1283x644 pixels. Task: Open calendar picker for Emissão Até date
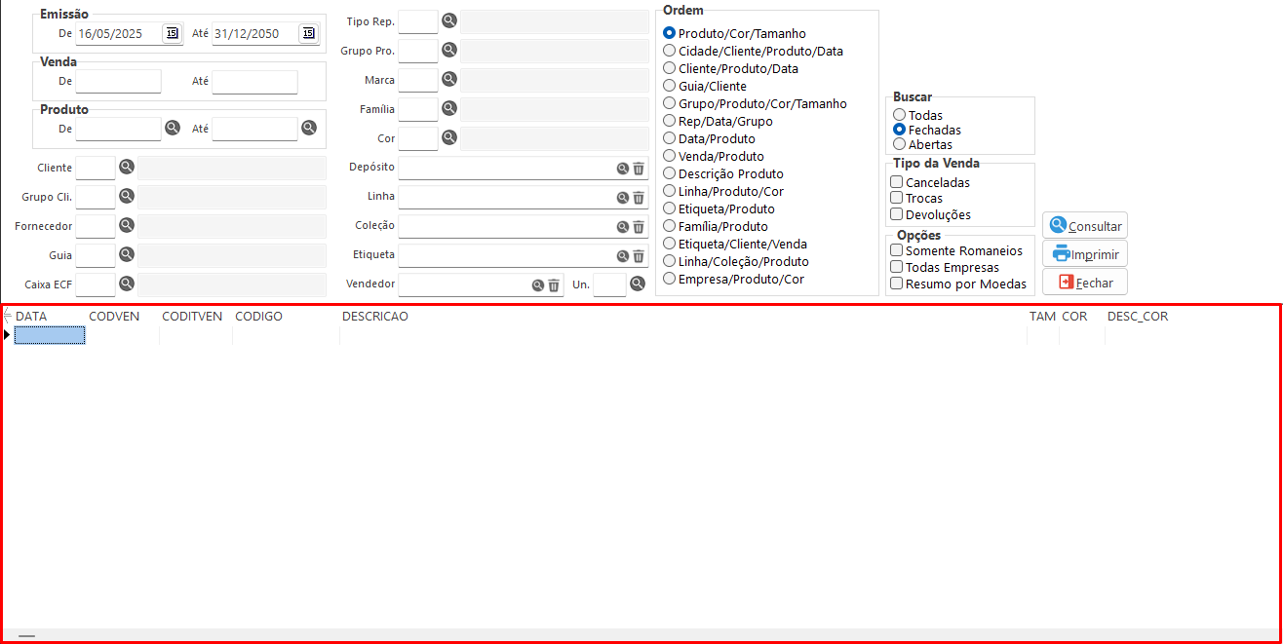(308, 33)
